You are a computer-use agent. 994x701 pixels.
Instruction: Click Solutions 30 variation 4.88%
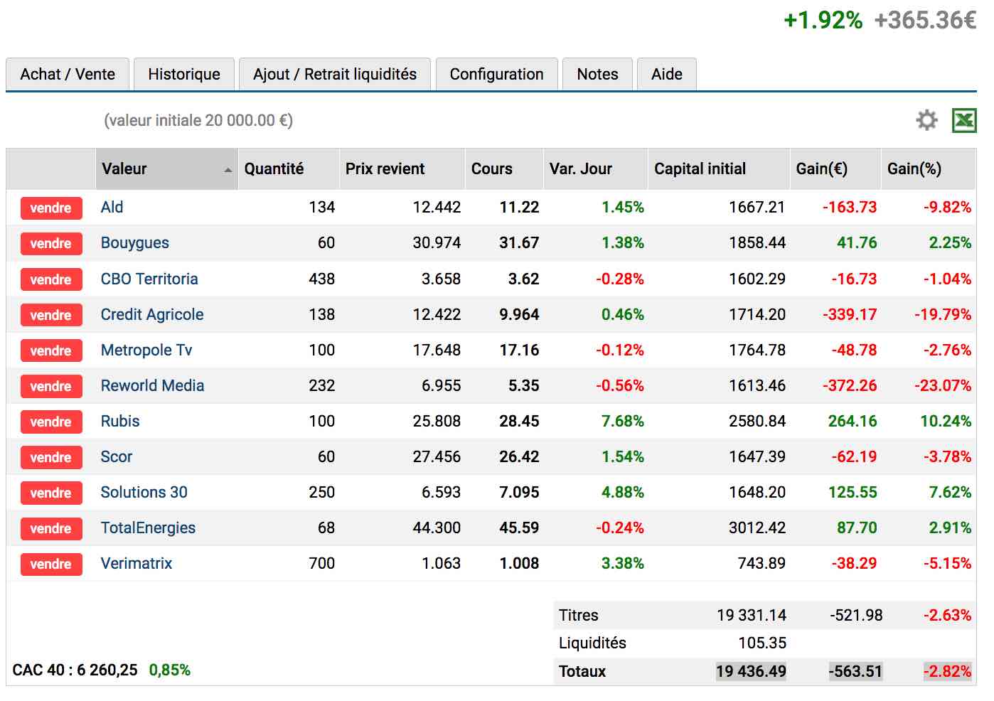click(x=623, y=492)
